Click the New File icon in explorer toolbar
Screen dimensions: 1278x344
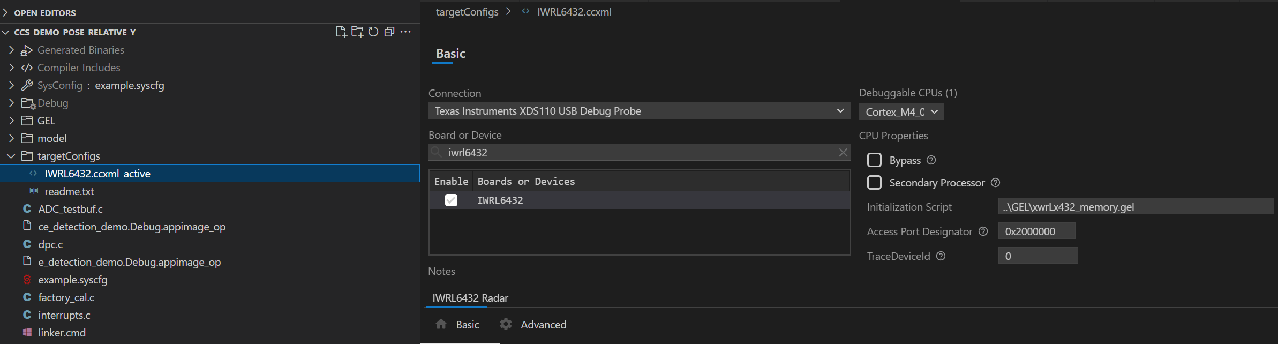(341, 32)
